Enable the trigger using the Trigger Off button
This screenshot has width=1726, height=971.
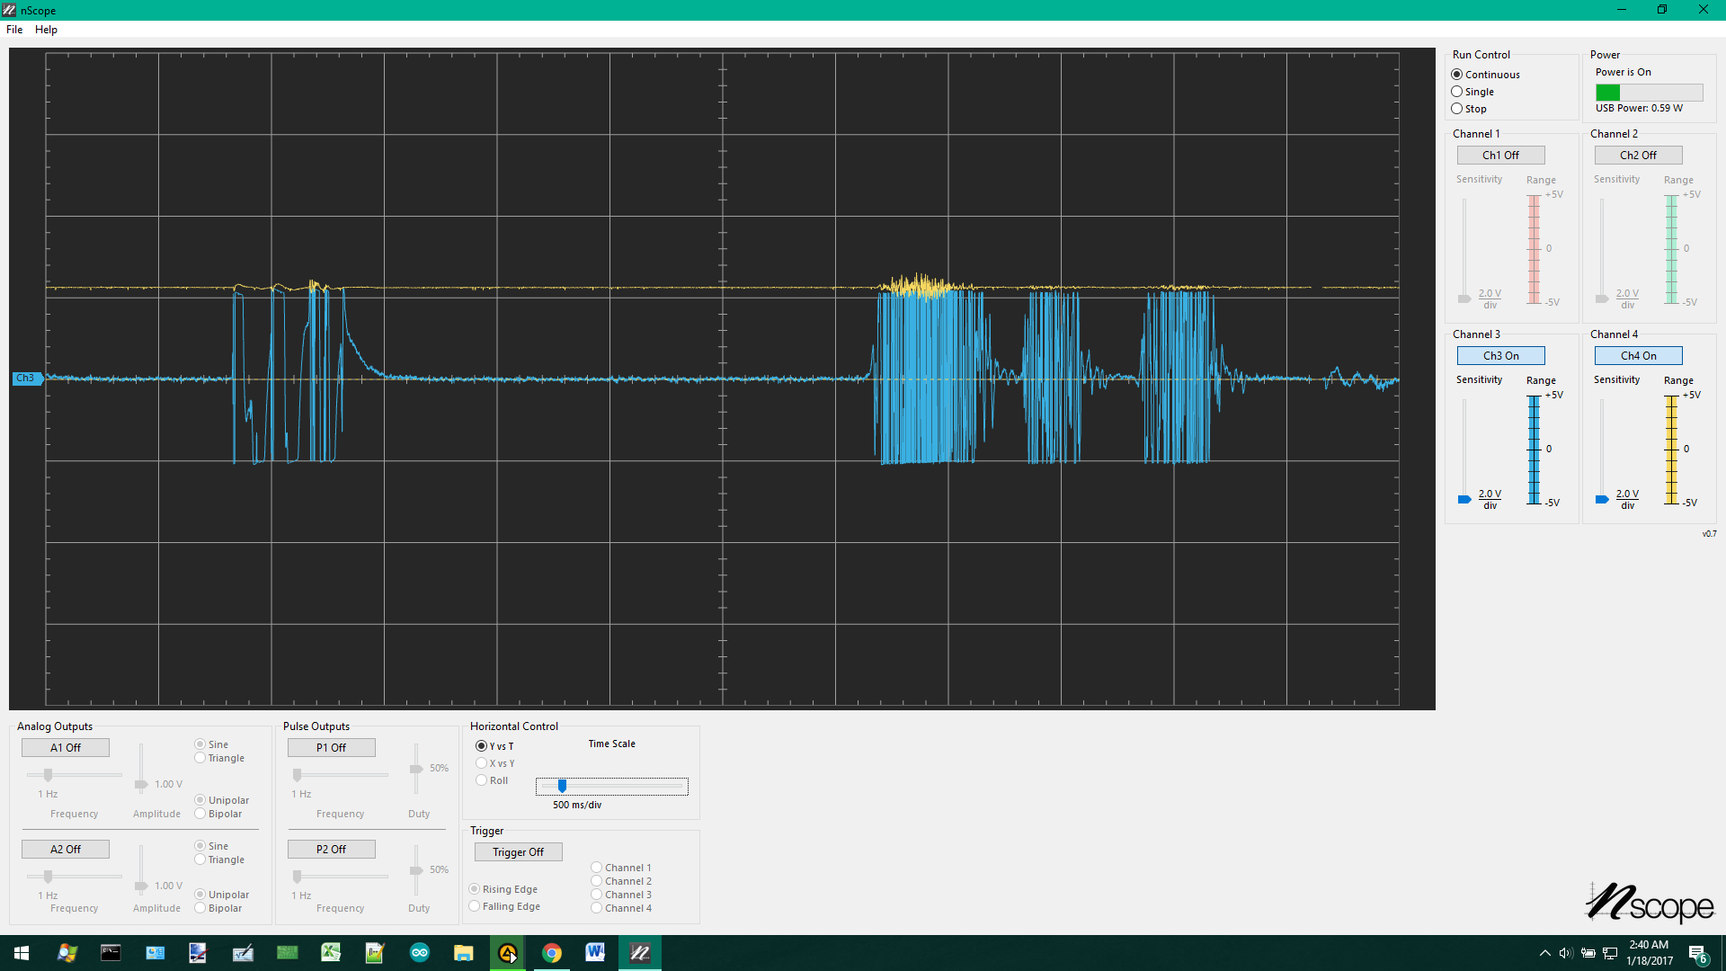[x=518, y=851]
